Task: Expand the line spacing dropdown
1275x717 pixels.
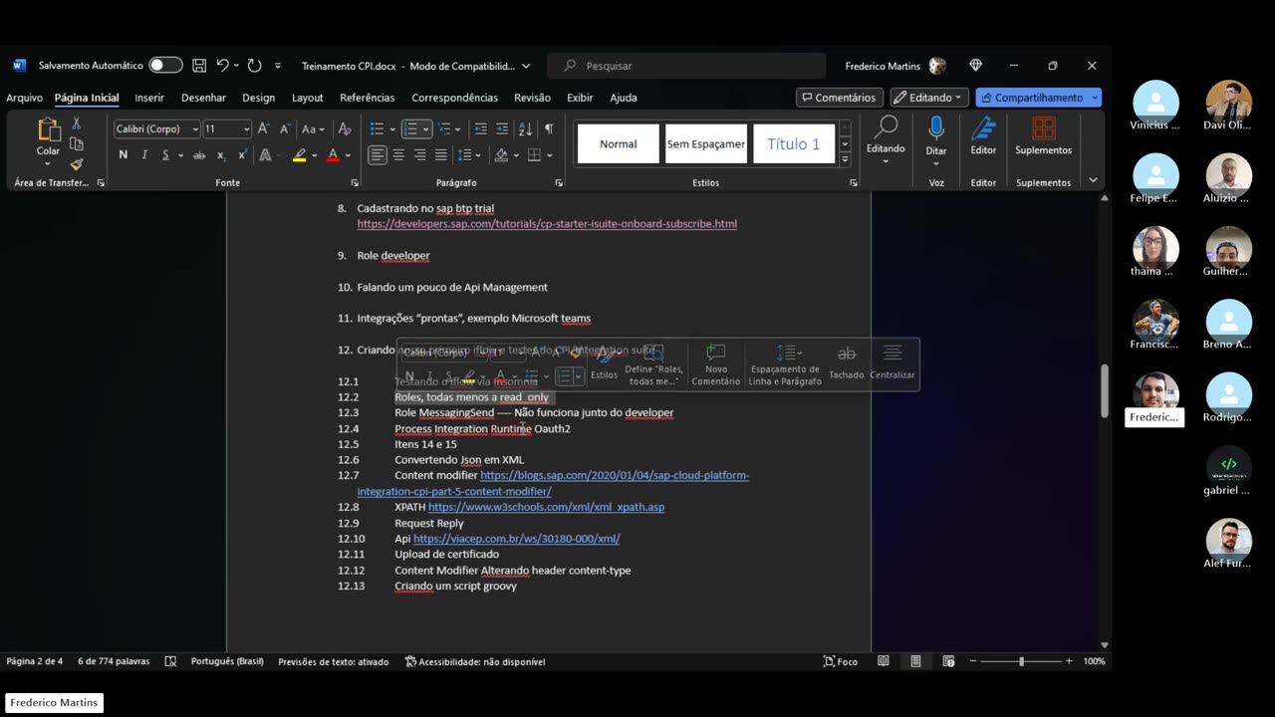Action: pyautogui.click(x=479, y=155)
